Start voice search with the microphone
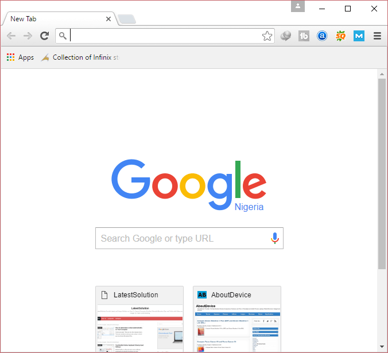 click(275, 238)
